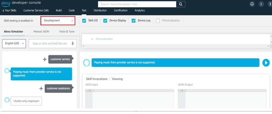Click the Audio only response bubble

(26, 101)
